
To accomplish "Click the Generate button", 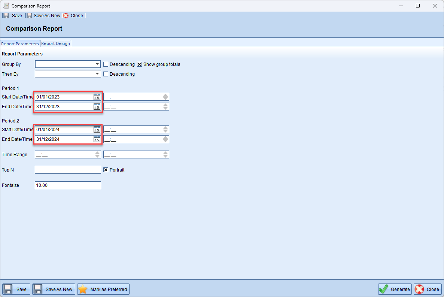I will (x=395, y=289).
